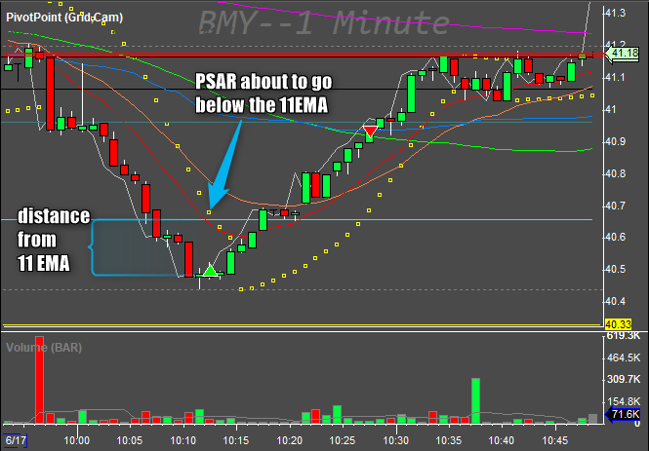Click the red down-triangle sell signal marker
This screenshot has width=649, height=451.
tap(370, 132)
